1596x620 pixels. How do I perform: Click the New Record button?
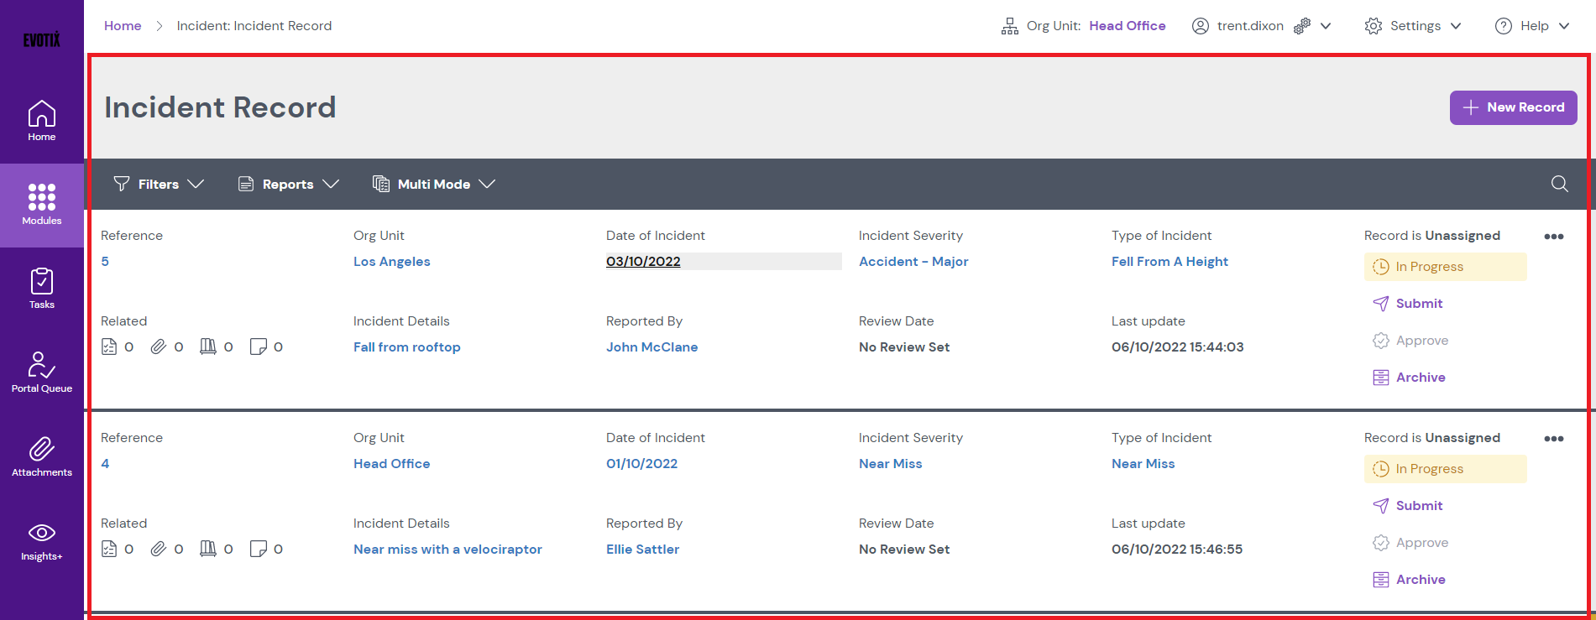1513,107
